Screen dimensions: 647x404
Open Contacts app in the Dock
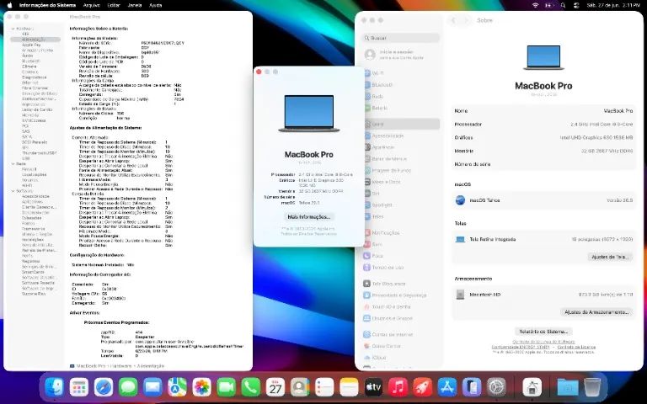click(300, 387)
